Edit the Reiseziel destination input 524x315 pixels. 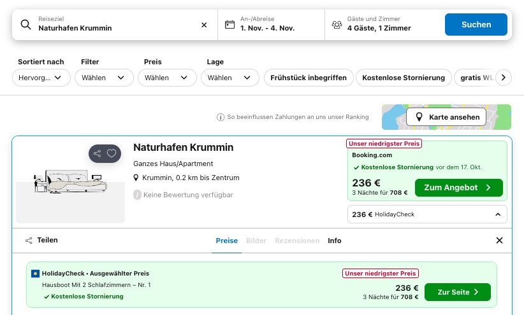tap(115, 25)
